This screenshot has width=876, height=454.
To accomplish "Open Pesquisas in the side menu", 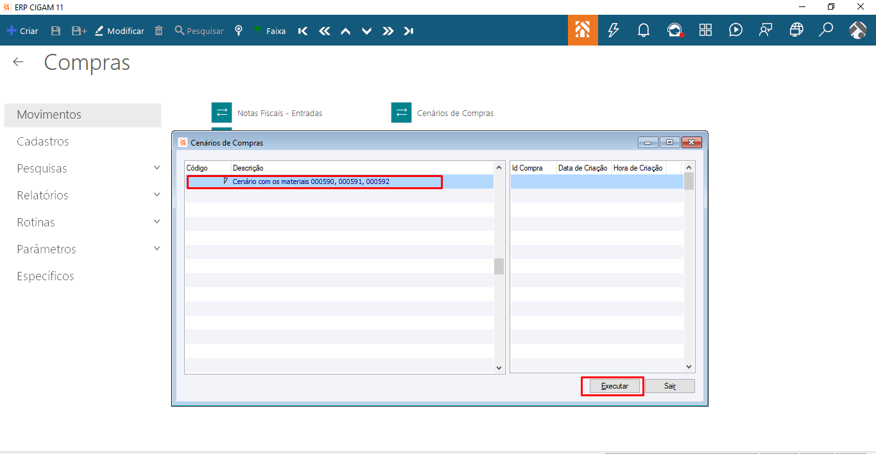I will click(42, 169).
